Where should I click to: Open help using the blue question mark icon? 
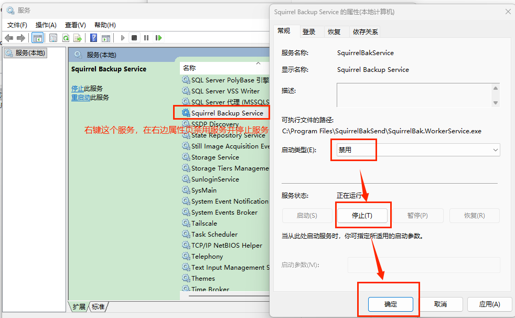point(93,37)
